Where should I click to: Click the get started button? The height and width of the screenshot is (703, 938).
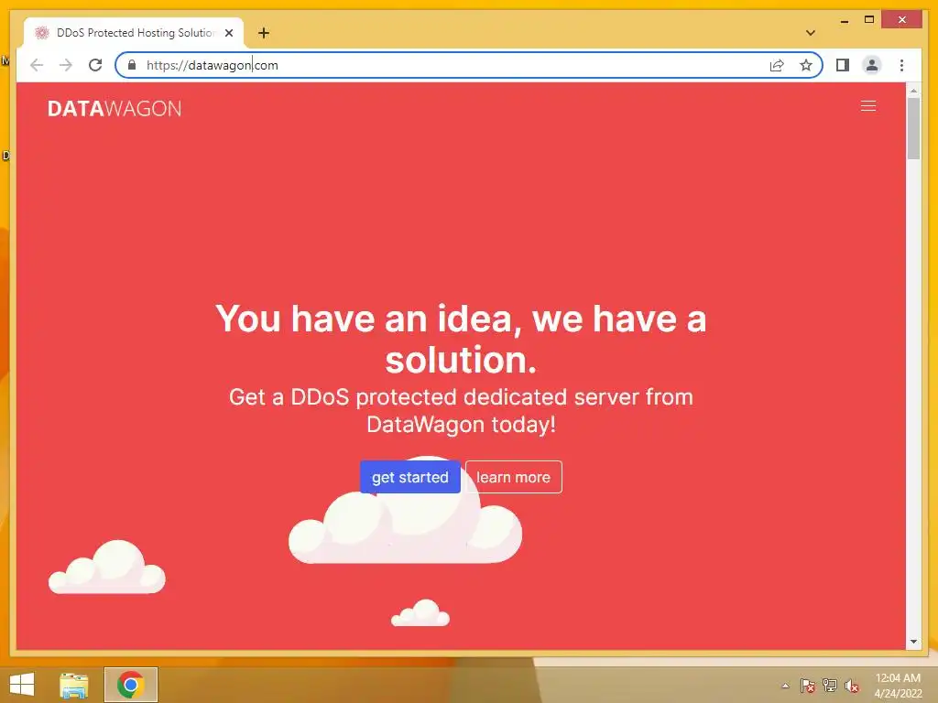(410, 477)
